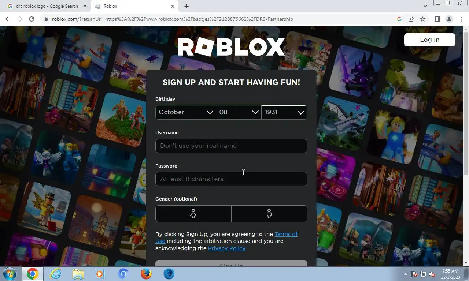Select the male gender icon
469x281 pixels.
point(269,214)
